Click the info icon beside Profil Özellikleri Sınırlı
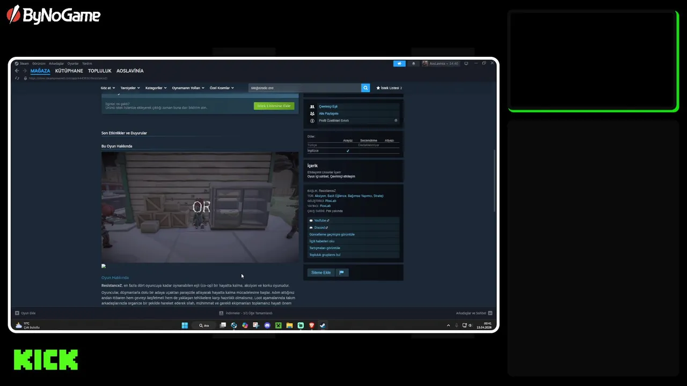The width and height of the screenshot is (687, 386). [312, 121]
